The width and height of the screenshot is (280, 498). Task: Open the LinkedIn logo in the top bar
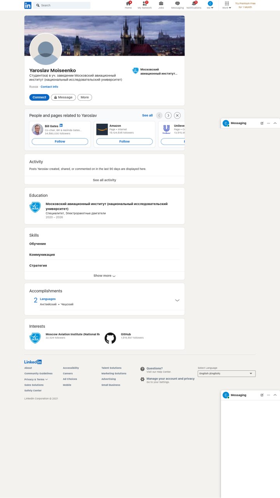28,5
